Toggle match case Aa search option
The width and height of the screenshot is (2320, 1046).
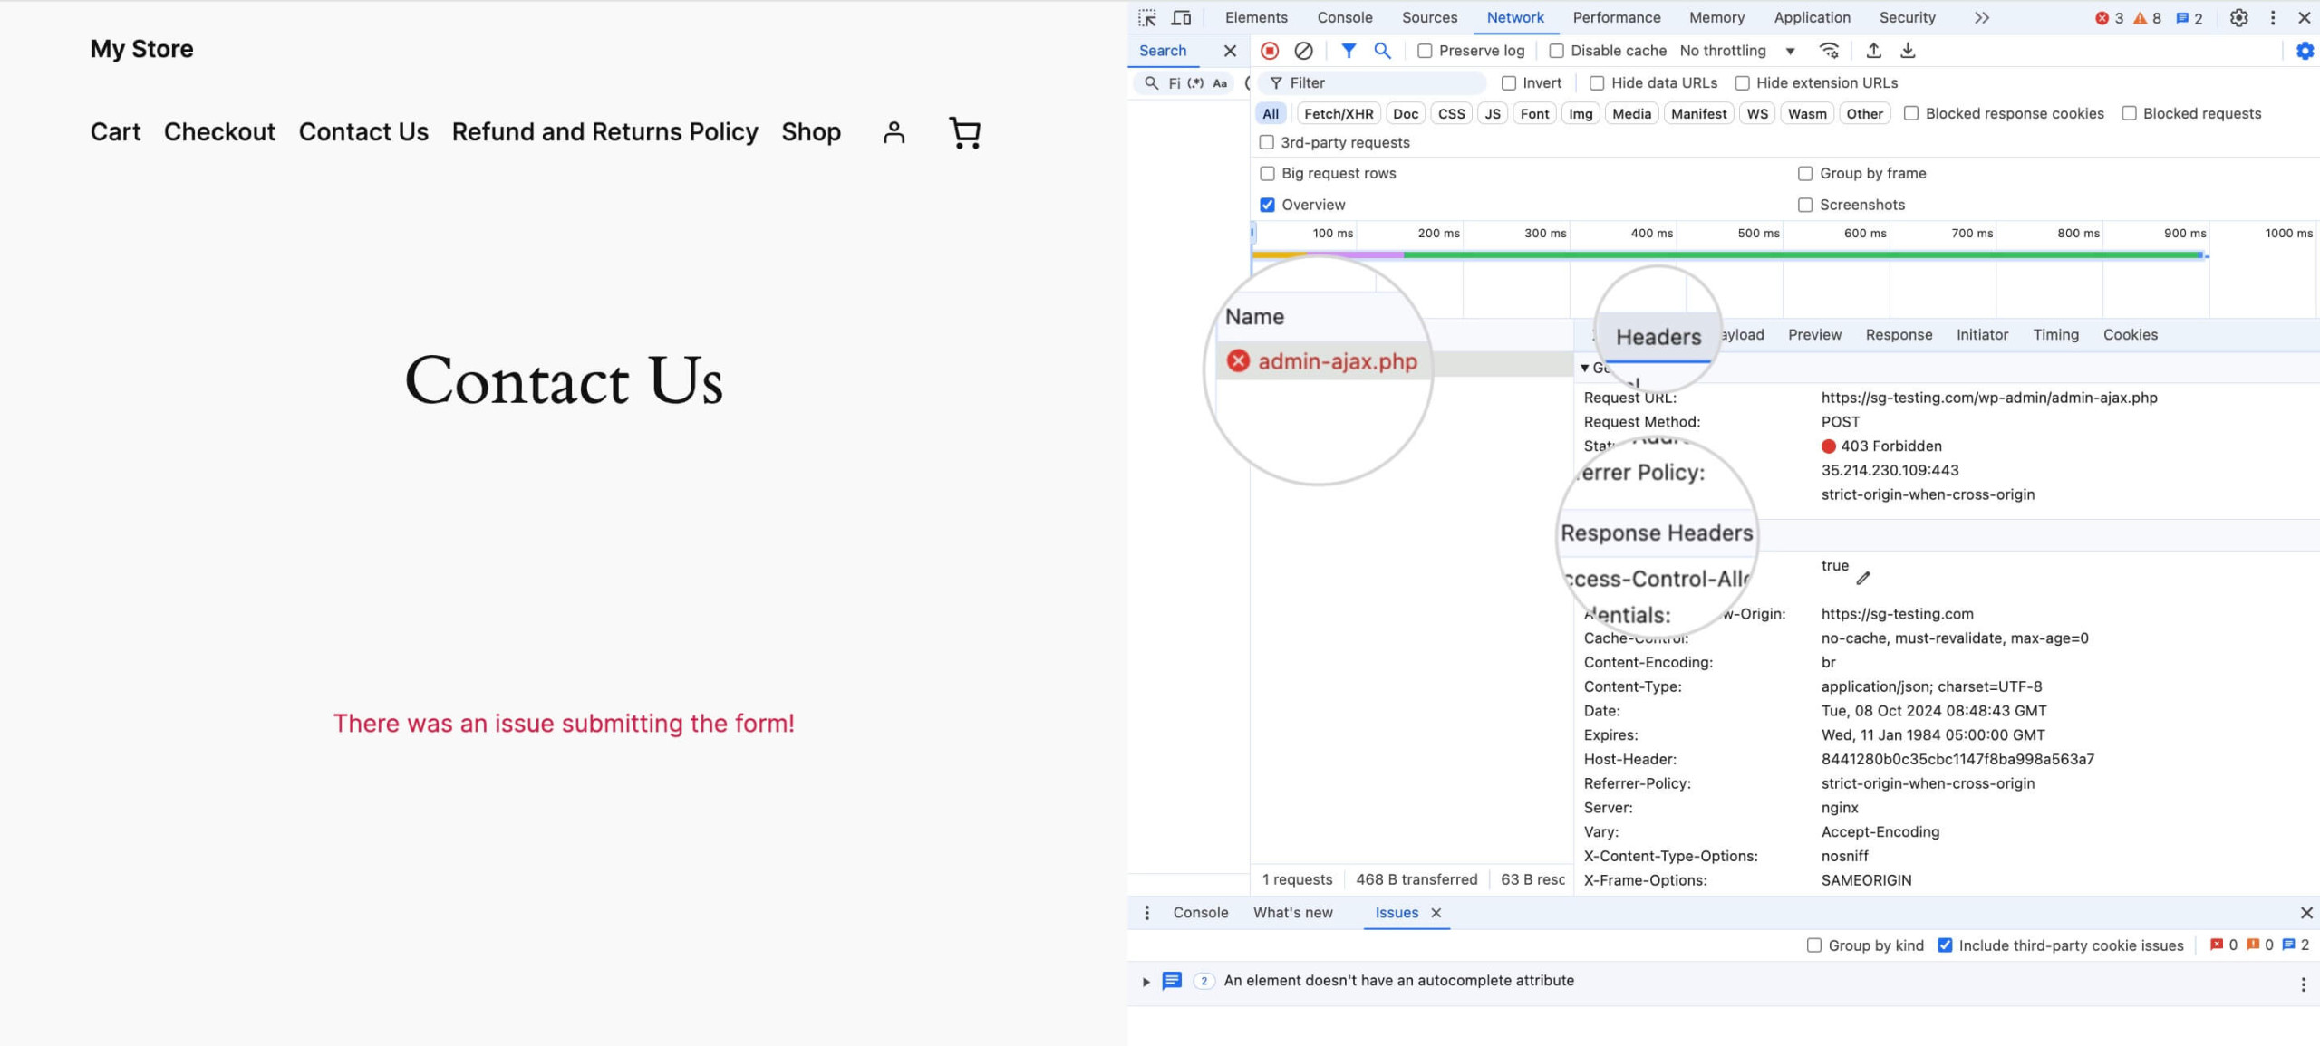[1220, 83]
